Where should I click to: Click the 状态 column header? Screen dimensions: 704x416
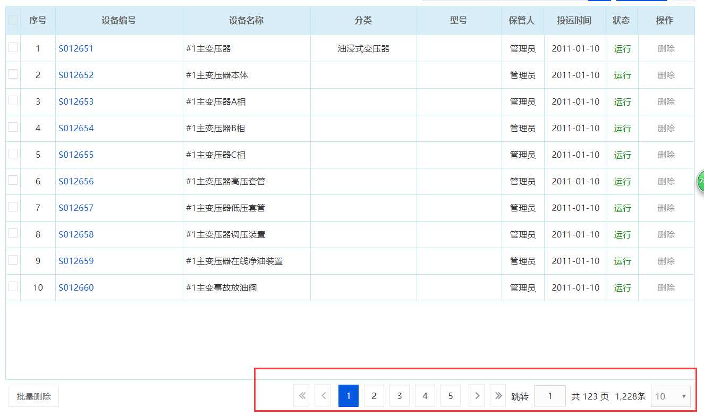[x=622, y=20]
